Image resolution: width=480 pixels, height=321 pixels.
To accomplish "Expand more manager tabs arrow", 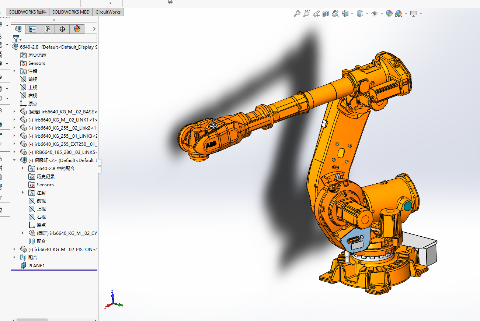I will click(94, 29).
